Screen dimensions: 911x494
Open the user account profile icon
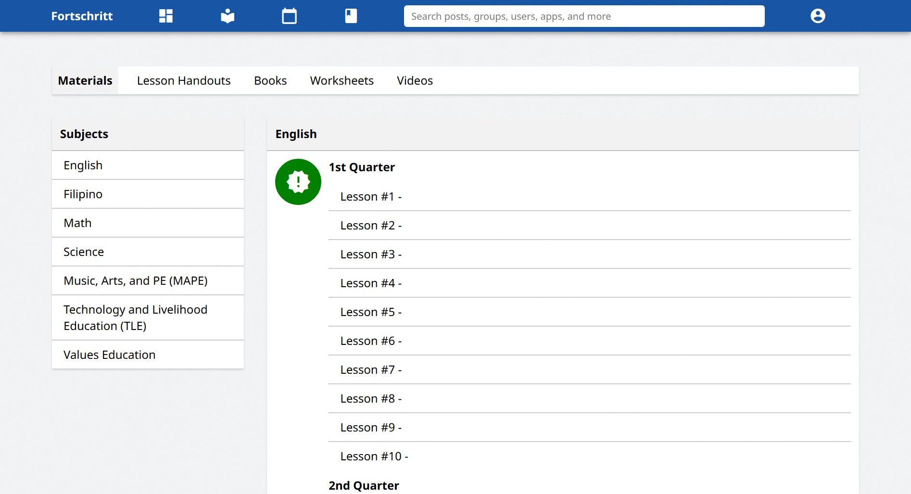818,16
